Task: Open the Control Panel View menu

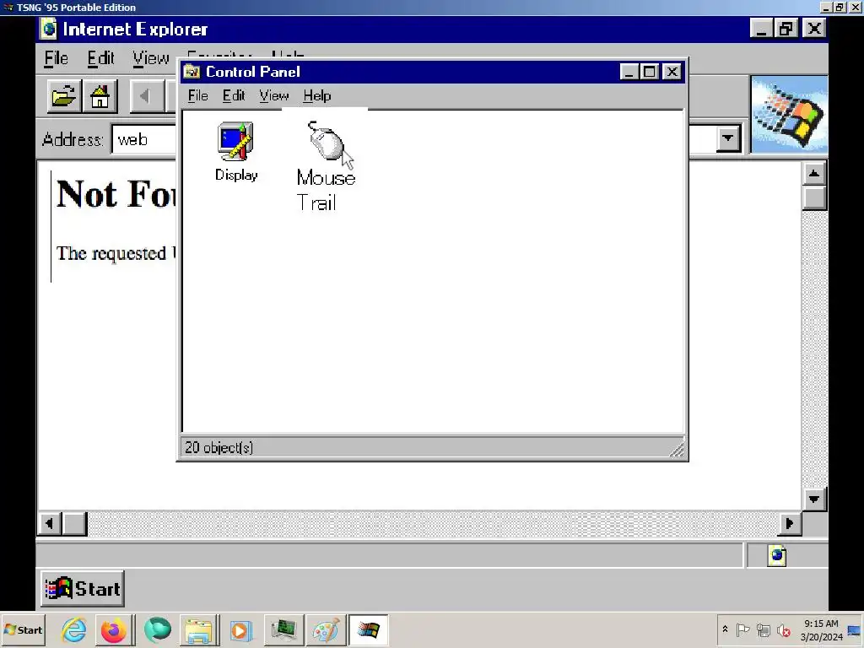Action: pyautogui.click(x=274, y=96)
